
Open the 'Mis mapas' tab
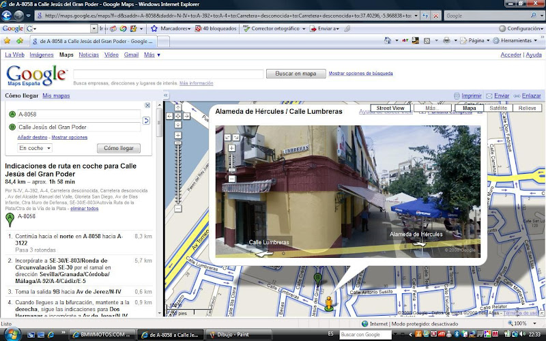[56, 95]
